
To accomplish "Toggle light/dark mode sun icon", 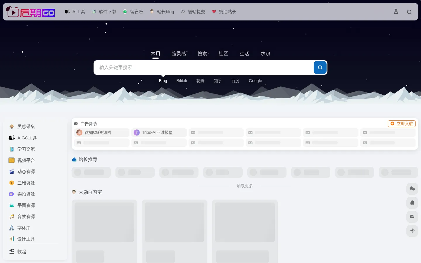I will pyautogui.click(x=412, y=231).
